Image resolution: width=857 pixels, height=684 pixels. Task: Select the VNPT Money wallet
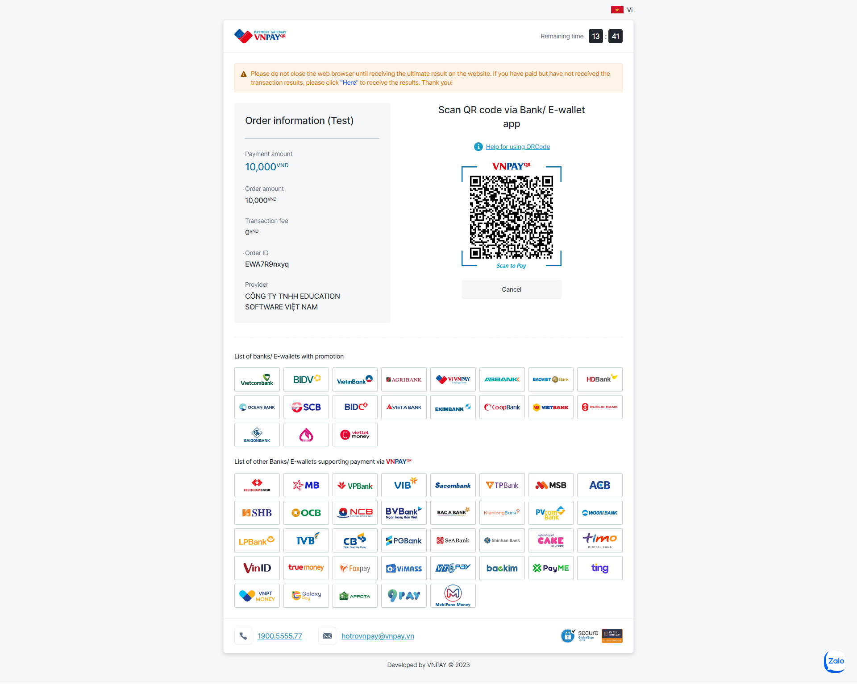pos(257,596)
